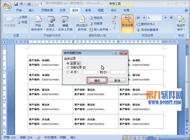Insert 地址块 address block
190x140 pixels.
coord(96,18)
